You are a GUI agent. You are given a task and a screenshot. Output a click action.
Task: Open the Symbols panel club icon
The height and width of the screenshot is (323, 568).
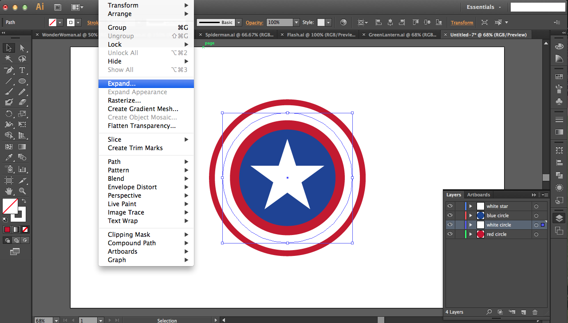(559, 102)
